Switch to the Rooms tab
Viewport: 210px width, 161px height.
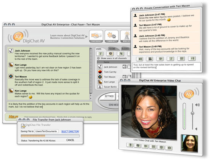[112, 49]
